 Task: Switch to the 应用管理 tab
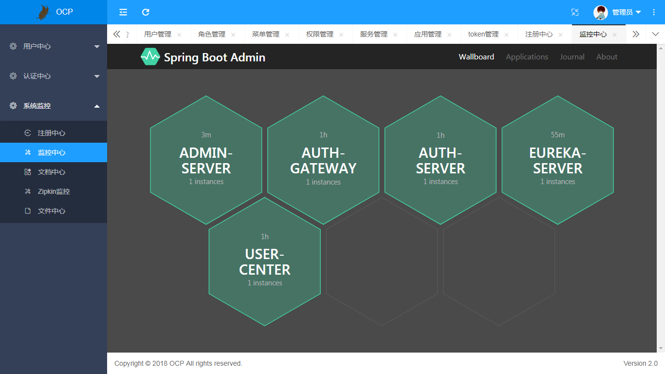pos(428,35)
